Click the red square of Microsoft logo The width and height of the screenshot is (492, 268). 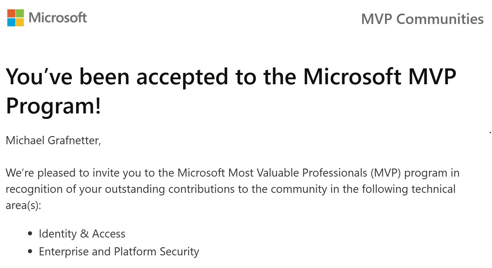(x=11, y=13)
